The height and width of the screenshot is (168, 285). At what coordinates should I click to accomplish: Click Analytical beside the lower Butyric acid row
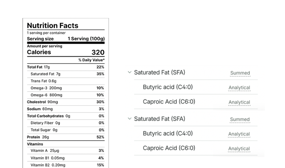tap(239, 134)
